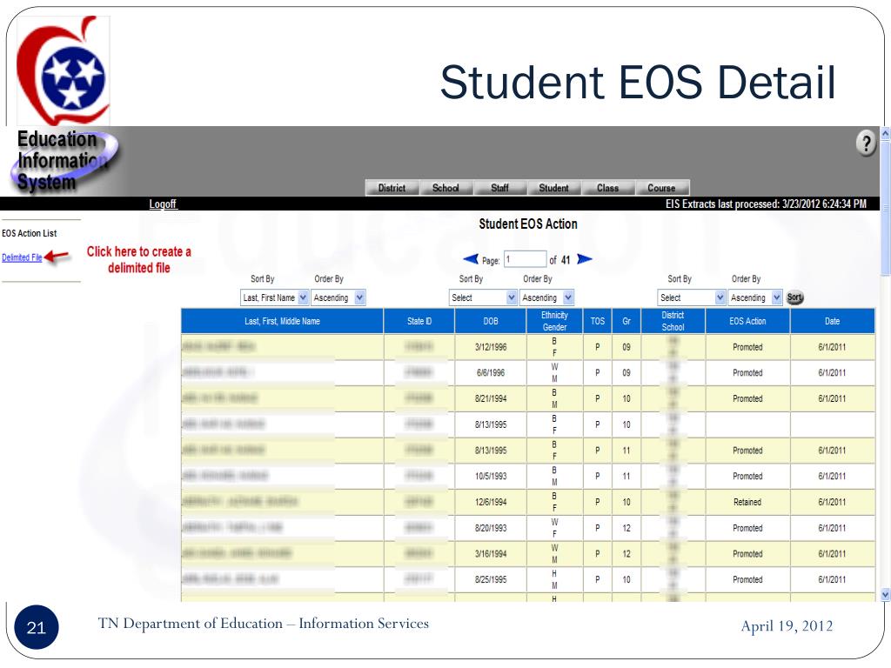Click the scrollbar down arrow

coord(885,595)
